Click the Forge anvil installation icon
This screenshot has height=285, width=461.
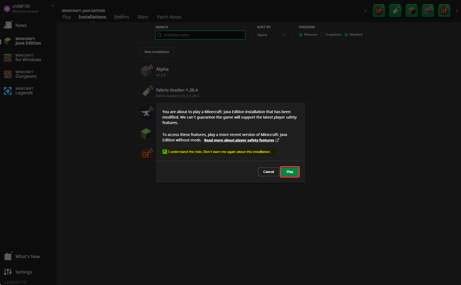pos(147,113)
